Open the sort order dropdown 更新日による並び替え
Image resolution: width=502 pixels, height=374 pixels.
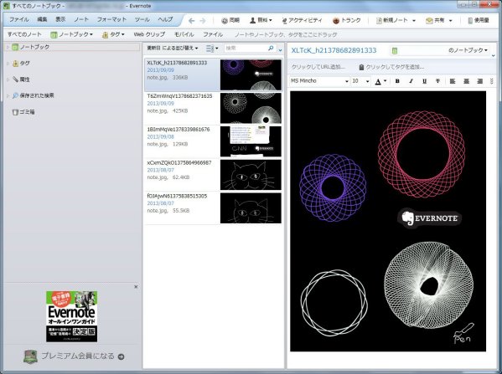pos(173,49)
